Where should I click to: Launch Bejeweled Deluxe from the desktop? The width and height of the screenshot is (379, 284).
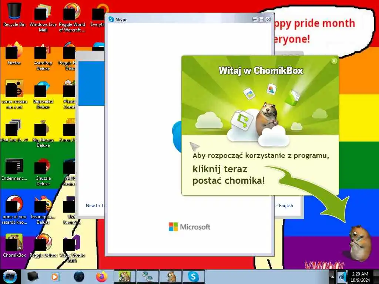pyautogui.click(x=43, y=95)
